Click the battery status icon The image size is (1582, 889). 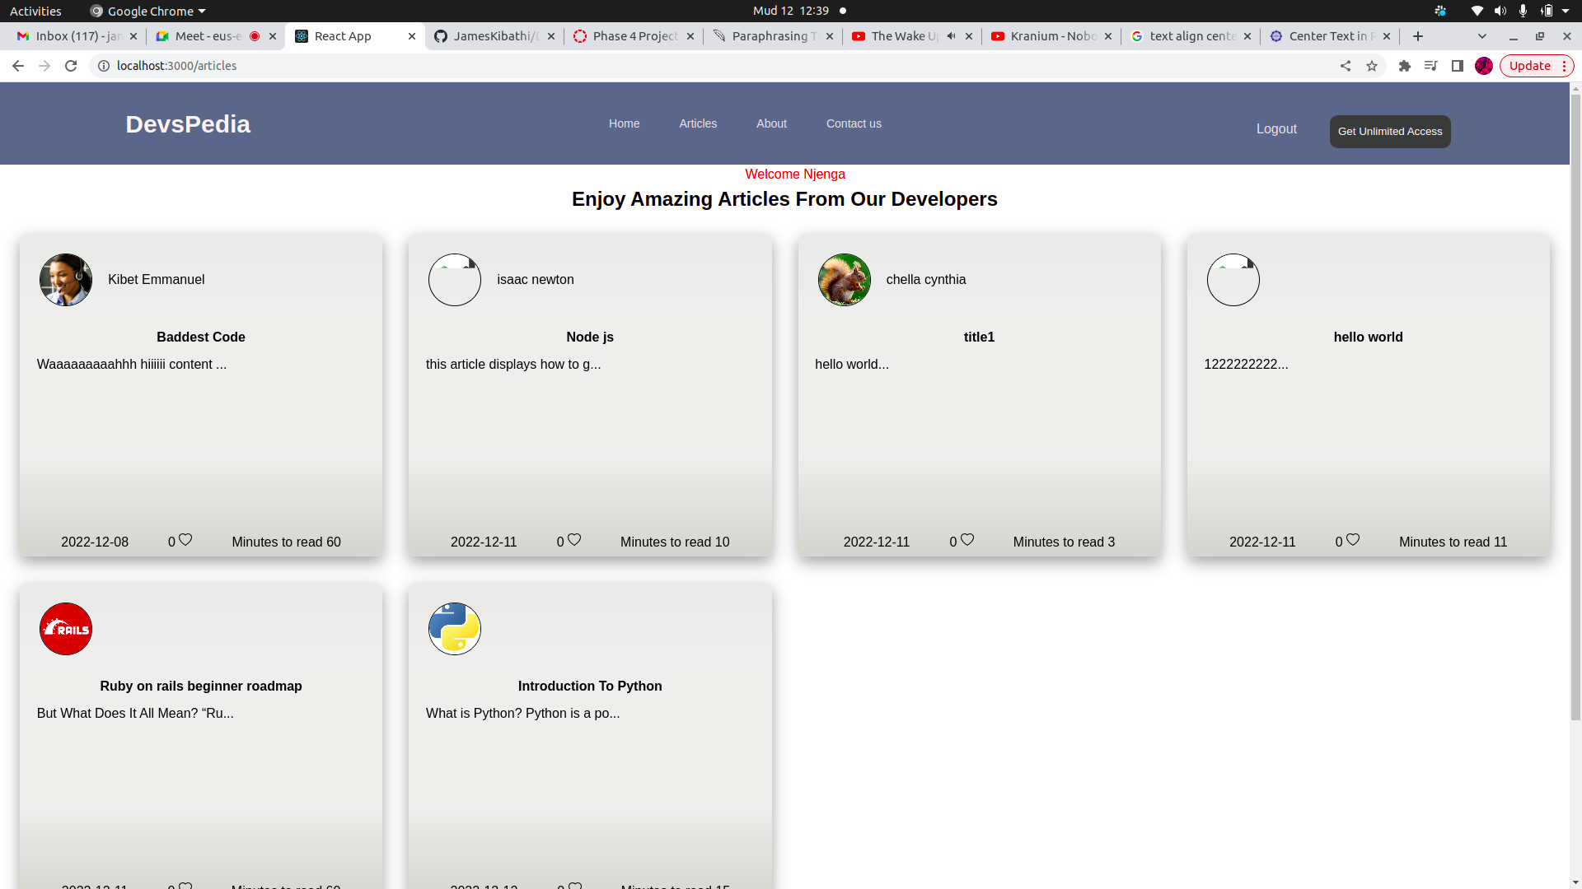pos(1547,11)
